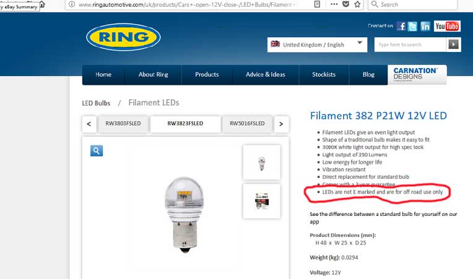Click the Pocket save icon in address bar
The height and width of the screenshot is (279, 473).
346,4
